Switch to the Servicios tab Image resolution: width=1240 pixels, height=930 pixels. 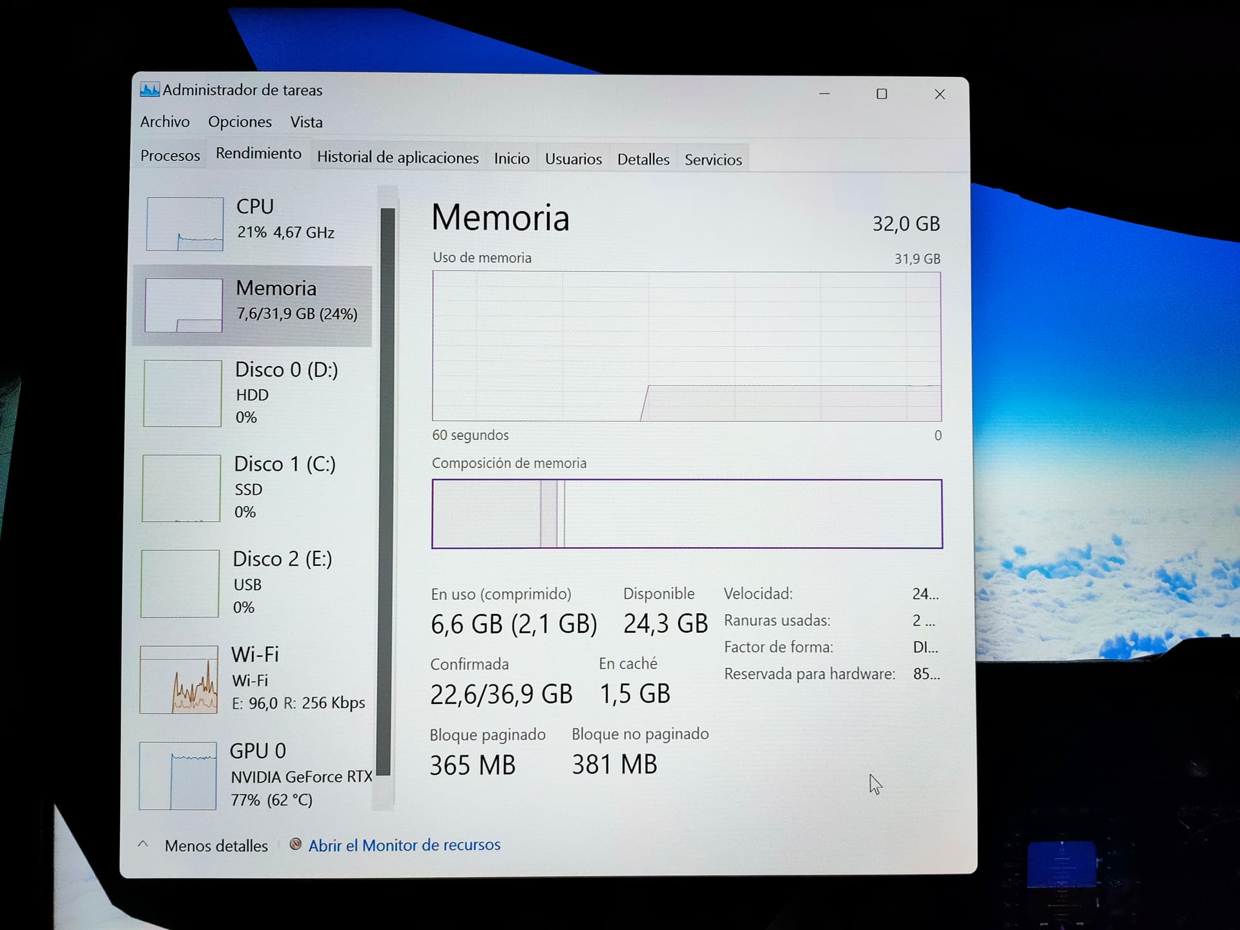[x=713, y=160]
